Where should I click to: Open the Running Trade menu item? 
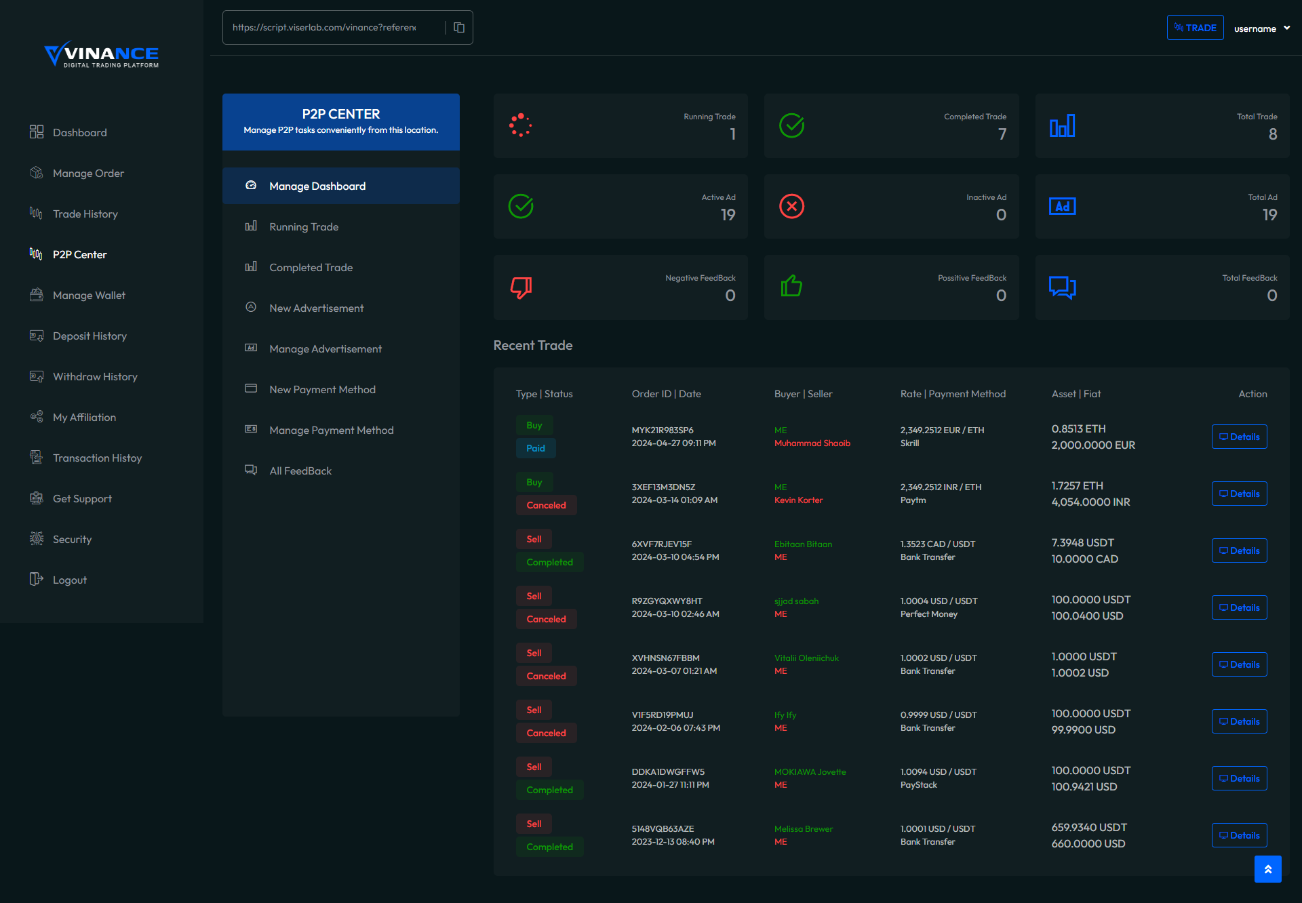click(304, 227)
